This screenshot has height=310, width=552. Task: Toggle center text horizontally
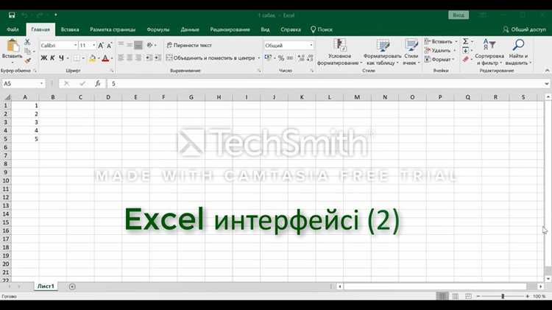(x=130, y=57)
